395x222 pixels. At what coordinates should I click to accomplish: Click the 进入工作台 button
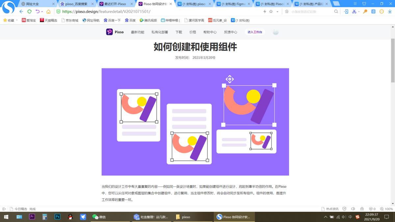coord(254,32)
